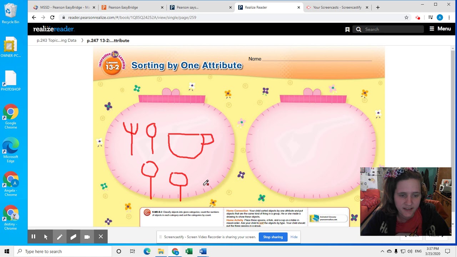The height and width of the screenshot is (257, 457).
Task: Open the Angela - Chrome desktop shortcut
Action: pyautogui.click(x=11, y=184)
